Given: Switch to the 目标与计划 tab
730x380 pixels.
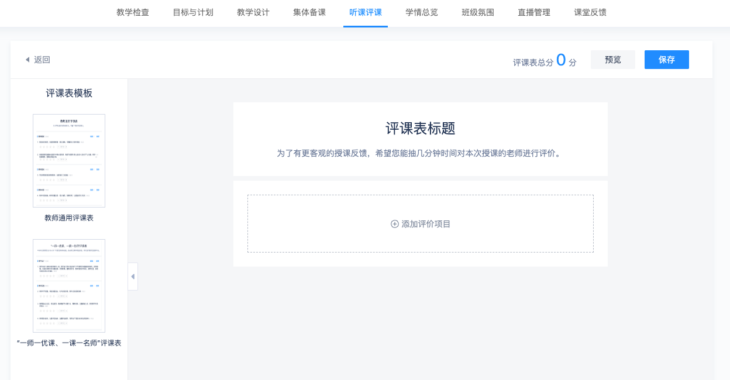Looking at the screenshot, I should [x=193, y=12].
